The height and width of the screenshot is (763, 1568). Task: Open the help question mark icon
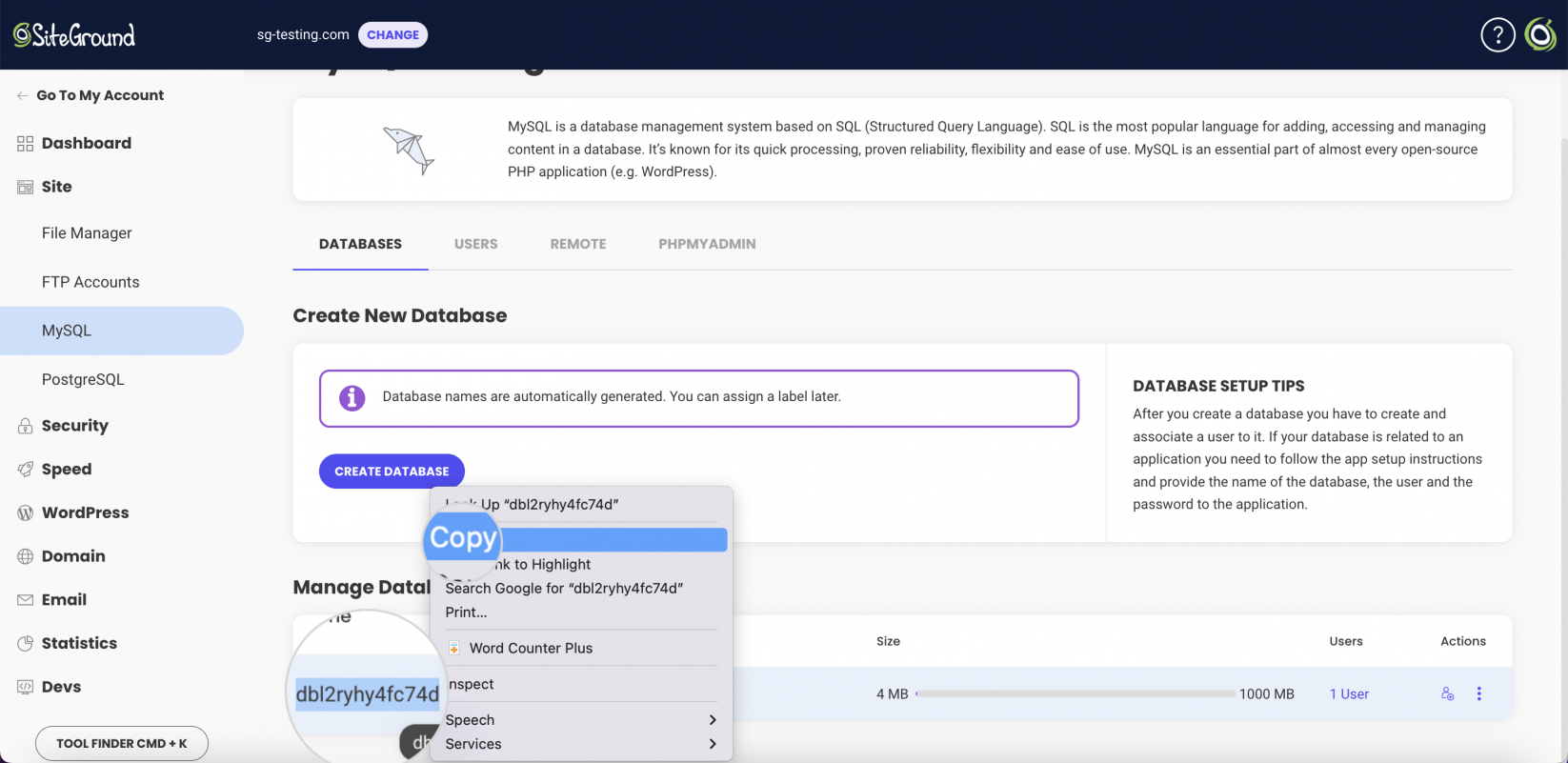click(1498, 35)
